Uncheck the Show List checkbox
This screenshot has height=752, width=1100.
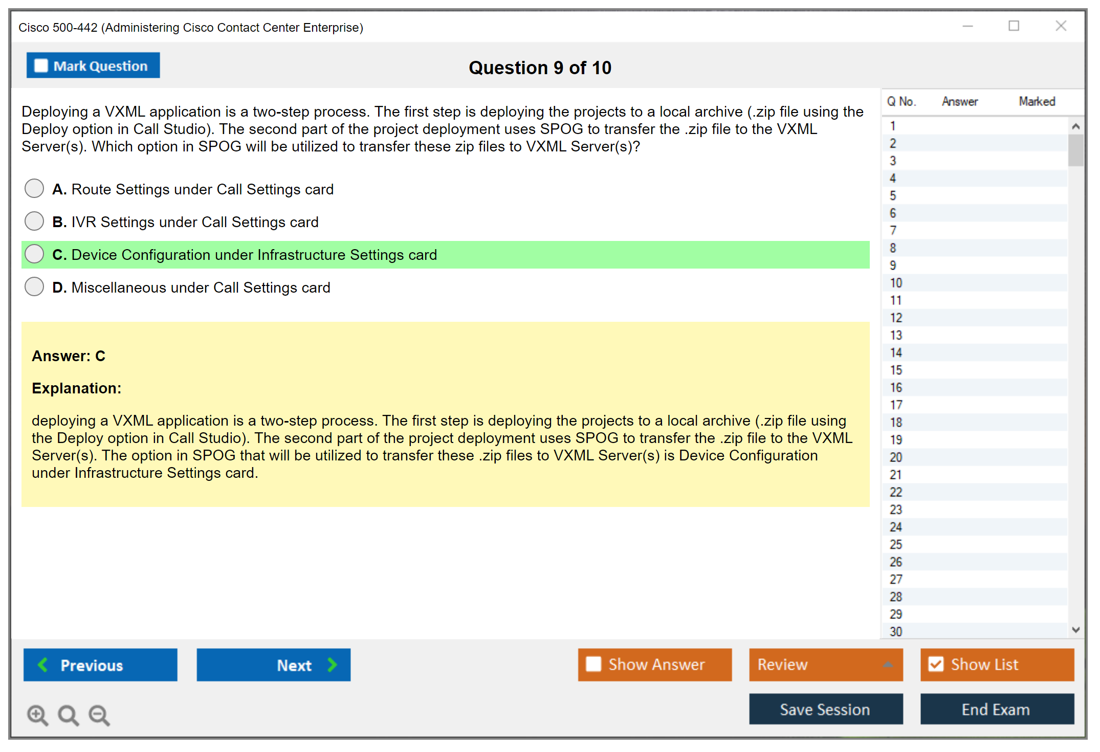tap(936, 664)
